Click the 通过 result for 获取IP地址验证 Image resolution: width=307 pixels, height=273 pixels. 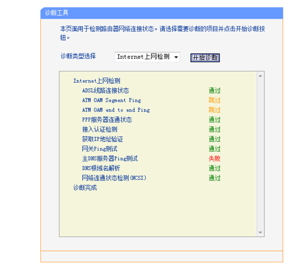(214, 139)
